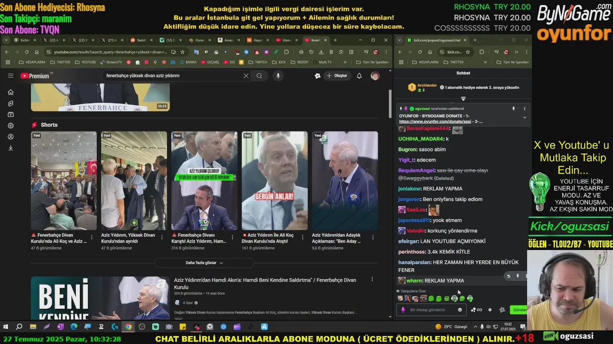613x344 pixels.
Task: Bookmark the Kick chat page with the star
Action: [x=468, y=52]
